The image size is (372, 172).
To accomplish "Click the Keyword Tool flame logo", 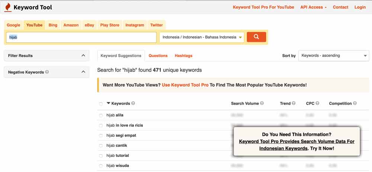I will (x=8, y=7).
